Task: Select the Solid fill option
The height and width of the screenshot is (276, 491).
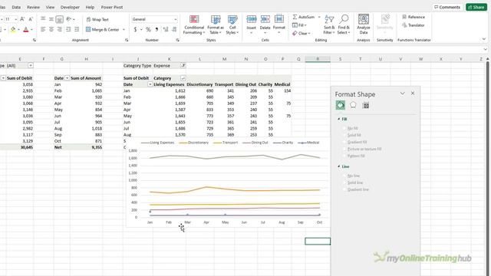Action: click(351, 135)
